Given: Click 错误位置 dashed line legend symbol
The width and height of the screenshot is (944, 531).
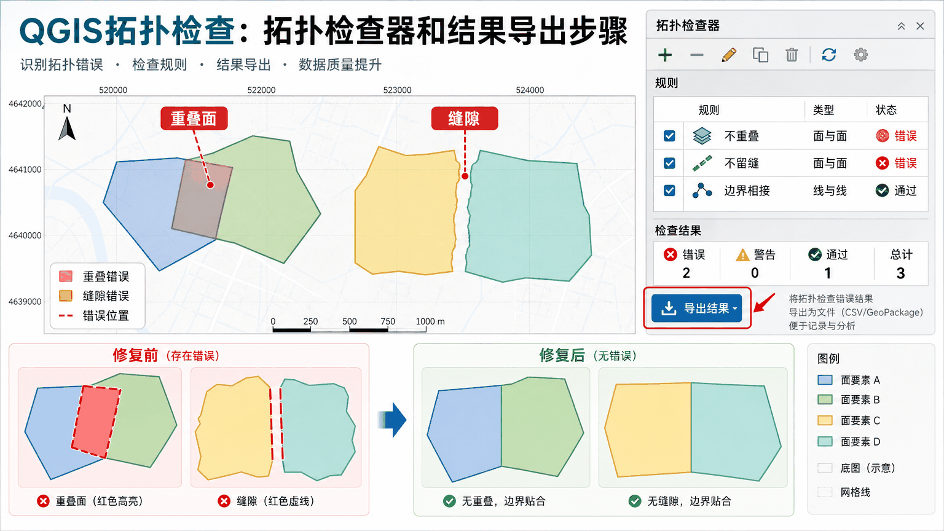Looking at the screenshot, I should pos(66,315).
